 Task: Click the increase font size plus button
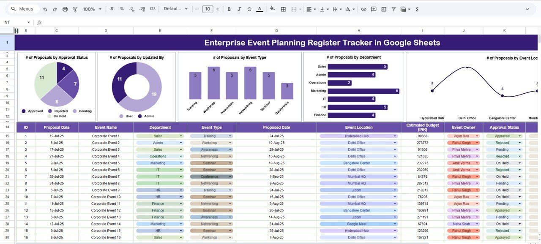click(x=218, y=9)
